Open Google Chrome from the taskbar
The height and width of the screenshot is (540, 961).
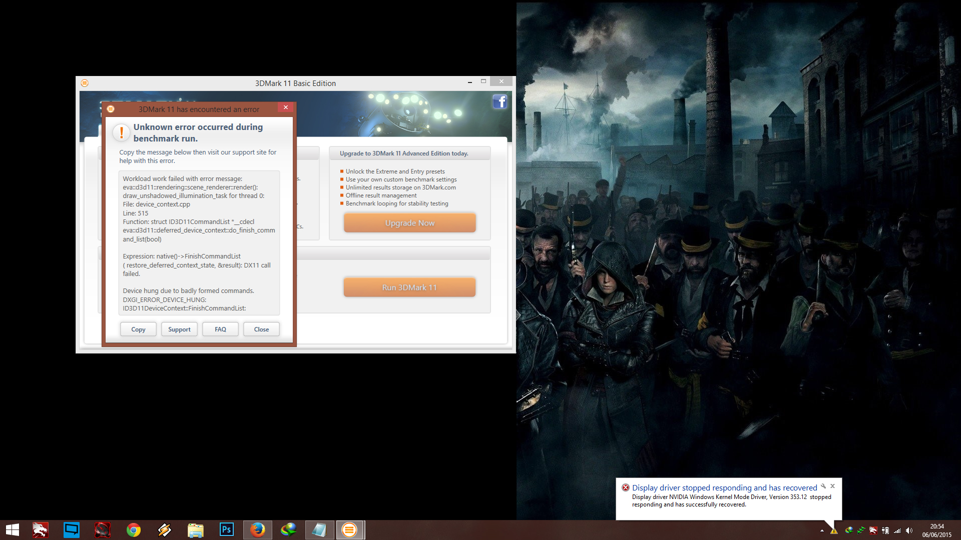(134, 529)
